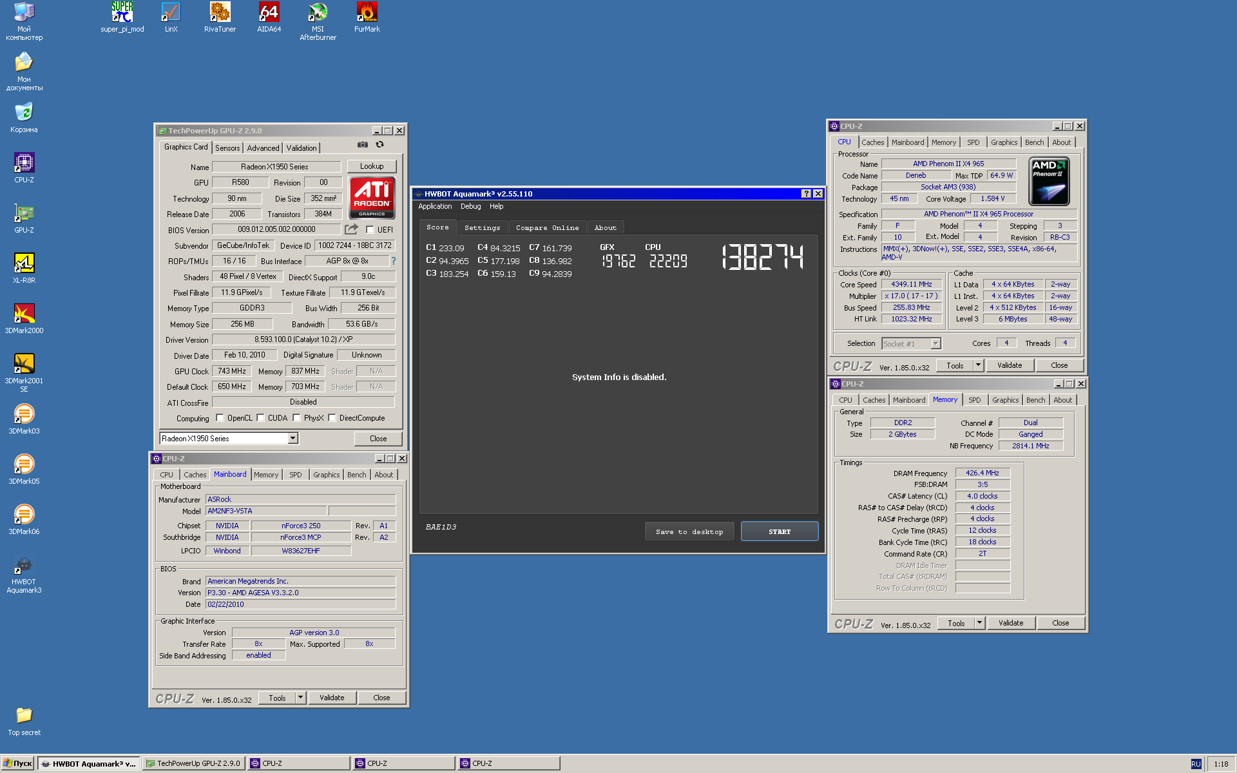Click Tools button in CPU-Z Memory window

(x=956, y=623)
